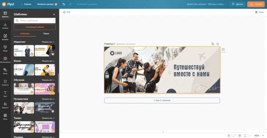Show all Обучение templates
Viewport: 267px width, 138px height.
coord(48,80)
